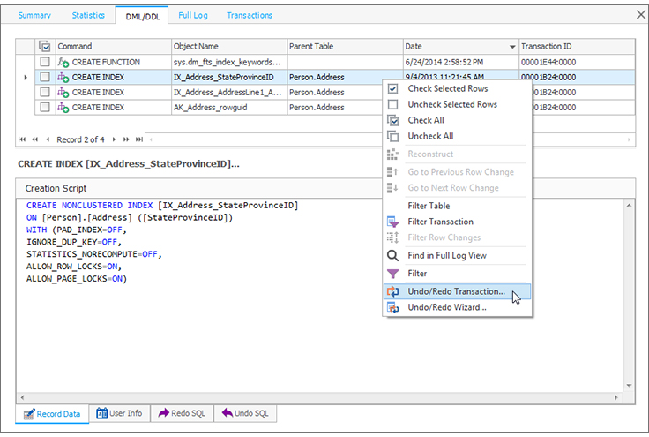Toggle the check-all header checkbox
This screenshot has width=649, height=437.
point(45,46)
